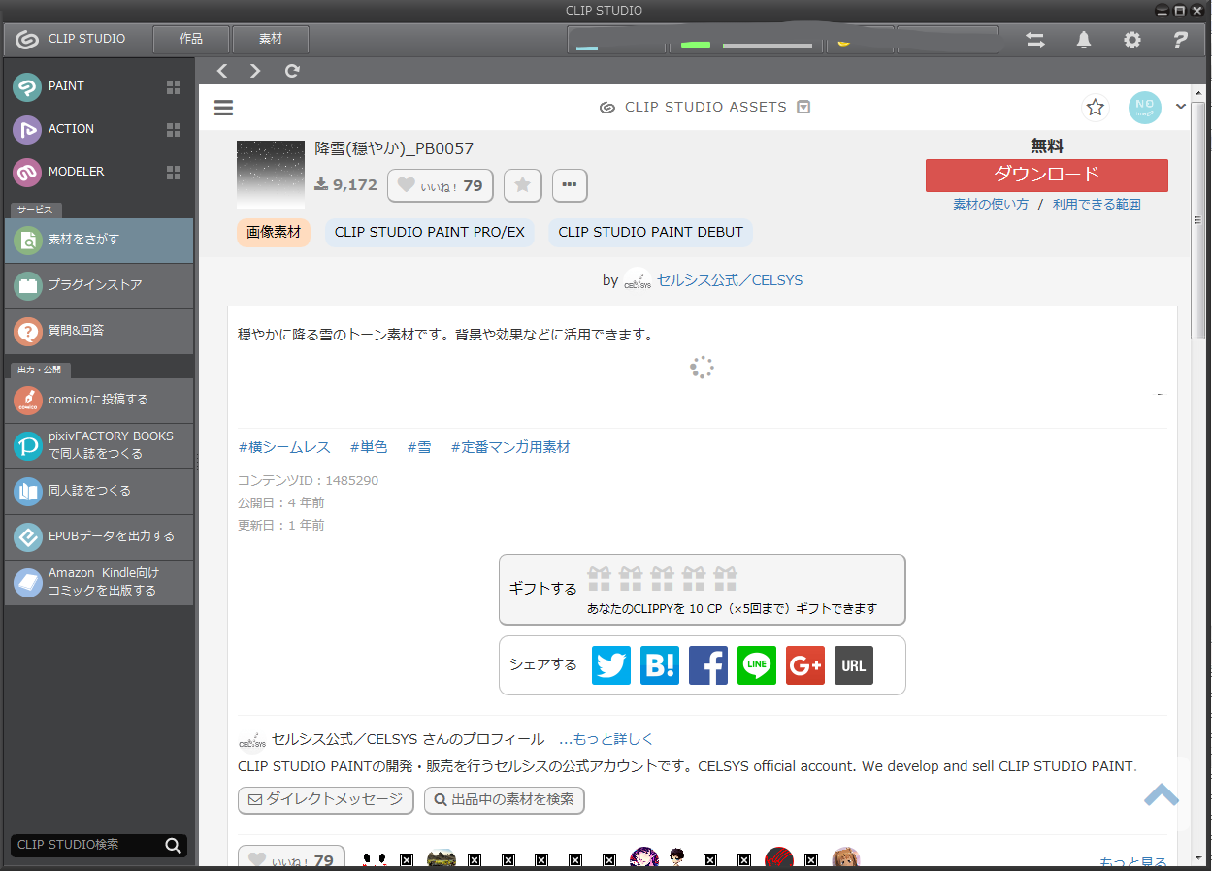
Task: Open 同人誌をつくる in sidebar
Action: 99,492
